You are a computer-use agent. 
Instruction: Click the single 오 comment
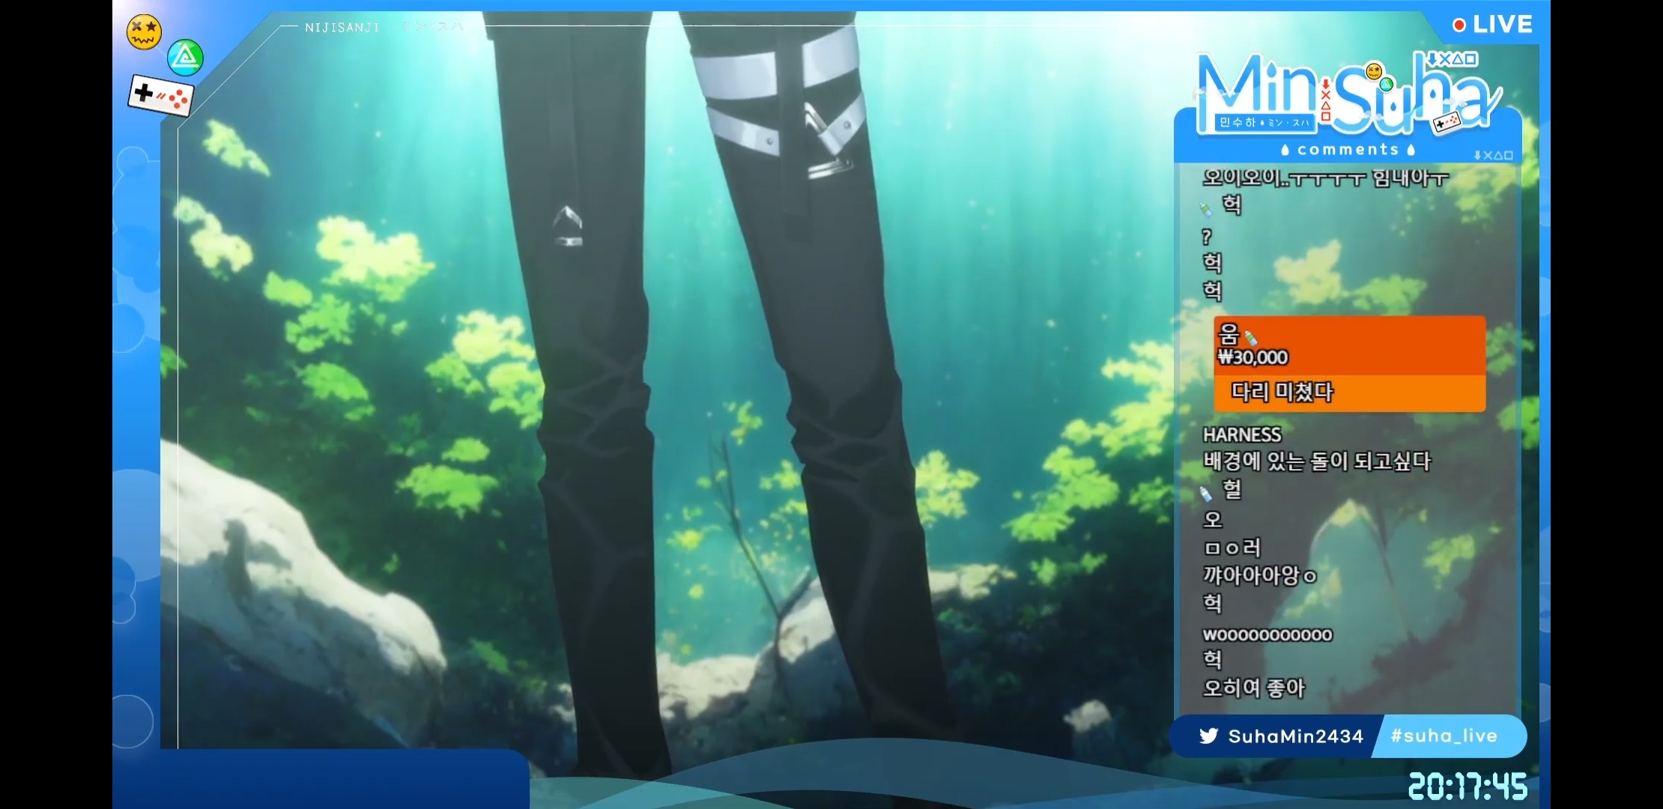tap(1213, 519)
